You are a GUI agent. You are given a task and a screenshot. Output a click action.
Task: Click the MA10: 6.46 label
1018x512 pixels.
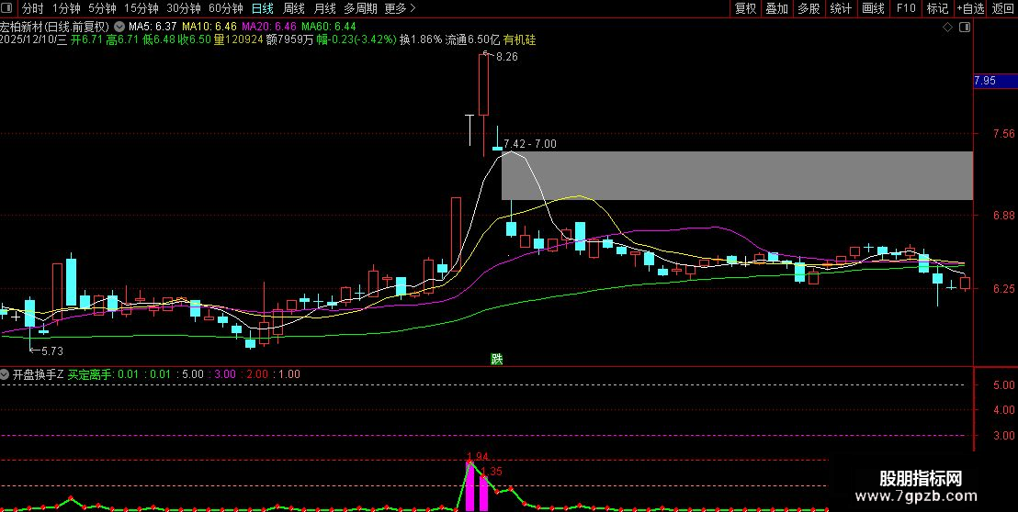(209, 28)
